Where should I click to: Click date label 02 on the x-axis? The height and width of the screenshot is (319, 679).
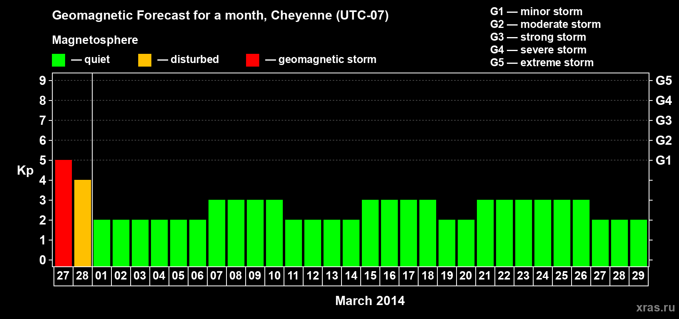point(121,276)
